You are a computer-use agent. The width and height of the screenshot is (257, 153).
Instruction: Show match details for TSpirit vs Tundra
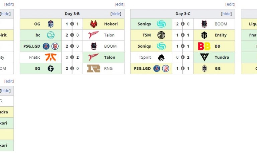tap(183, 57)
